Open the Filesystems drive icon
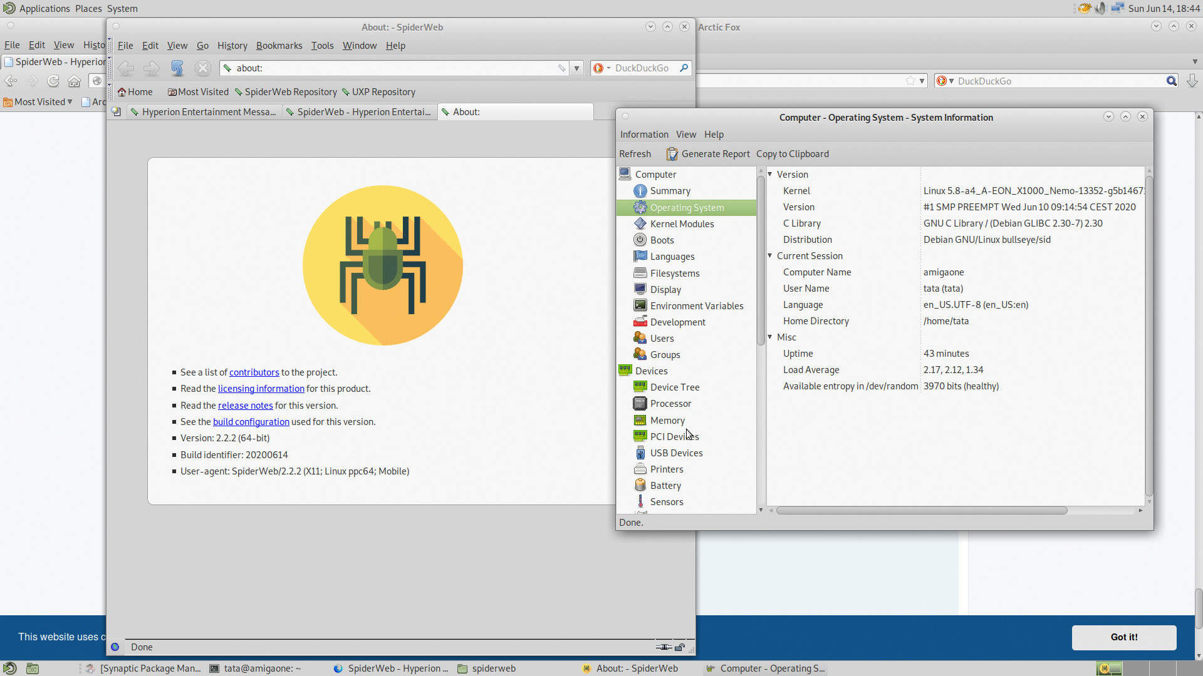1203x676 pixels. click(640, 273)
